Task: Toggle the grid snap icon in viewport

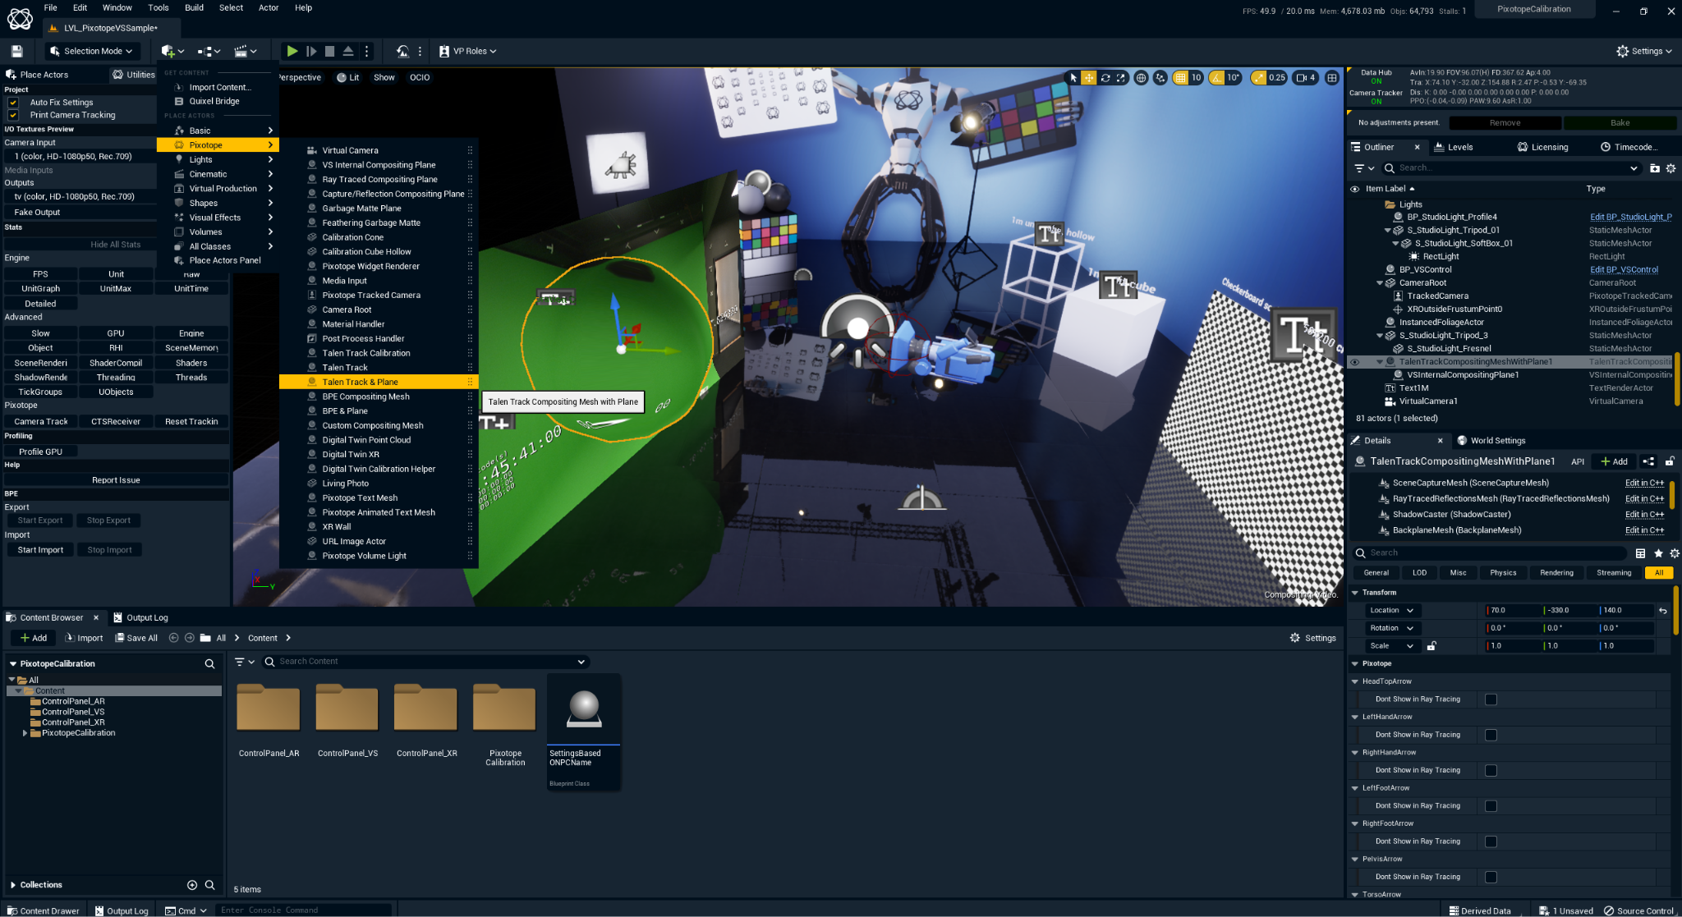Action: tap(1180, 78)
